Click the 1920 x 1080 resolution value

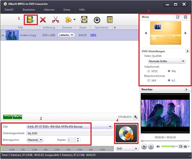49,35
